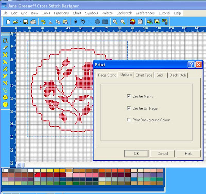Screen dimensions: 206x194
Task: Click the zoom in magnifier icon
Action: [x=115, y=22]
